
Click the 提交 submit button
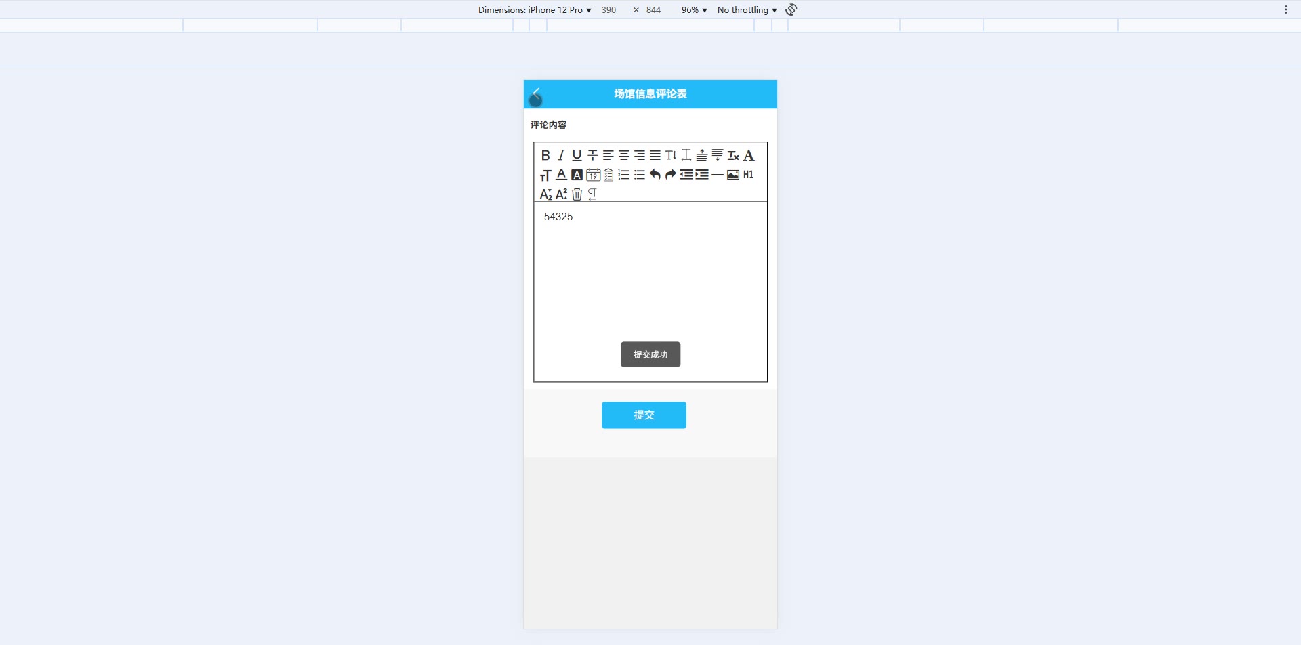[644, 415]
